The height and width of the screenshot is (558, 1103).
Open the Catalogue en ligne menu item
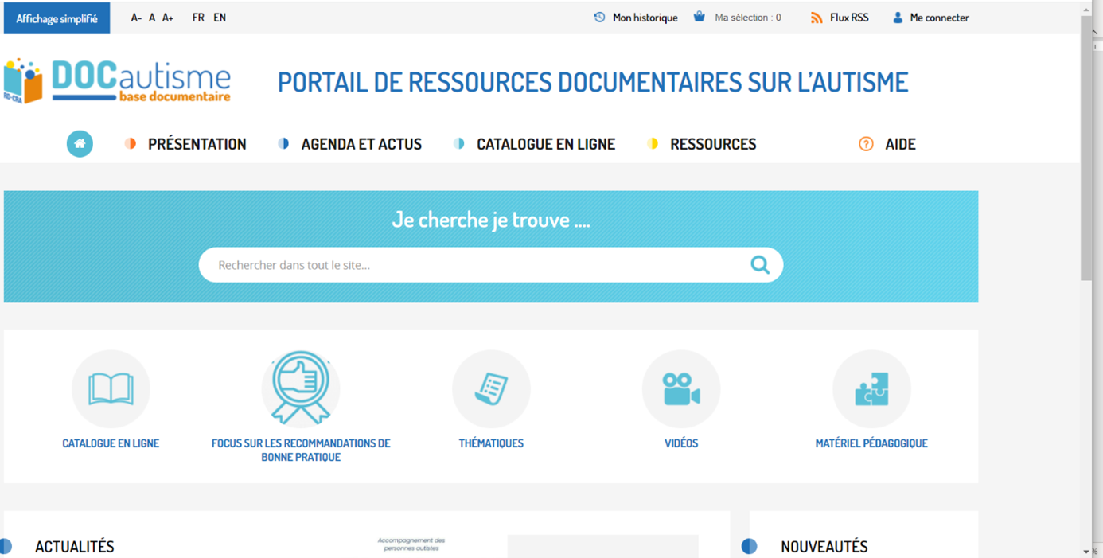pos(545,144)
